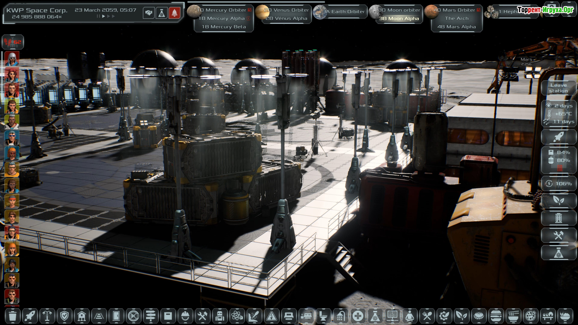Switch to 1B Mercury Alpha station
Image resolution: width=578 pixels, height=325 pixels.
[222, 18]
